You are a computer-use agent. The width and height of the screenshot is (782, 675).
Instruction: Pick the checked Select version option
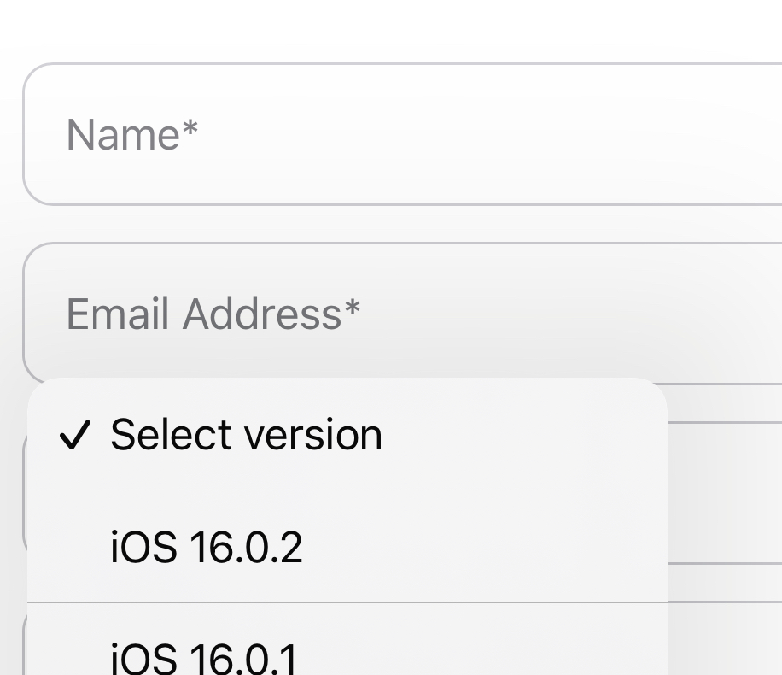click(347, 434)
